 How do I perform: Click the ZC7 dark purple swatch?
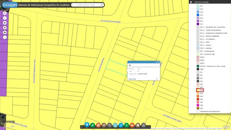coord(198,24)
